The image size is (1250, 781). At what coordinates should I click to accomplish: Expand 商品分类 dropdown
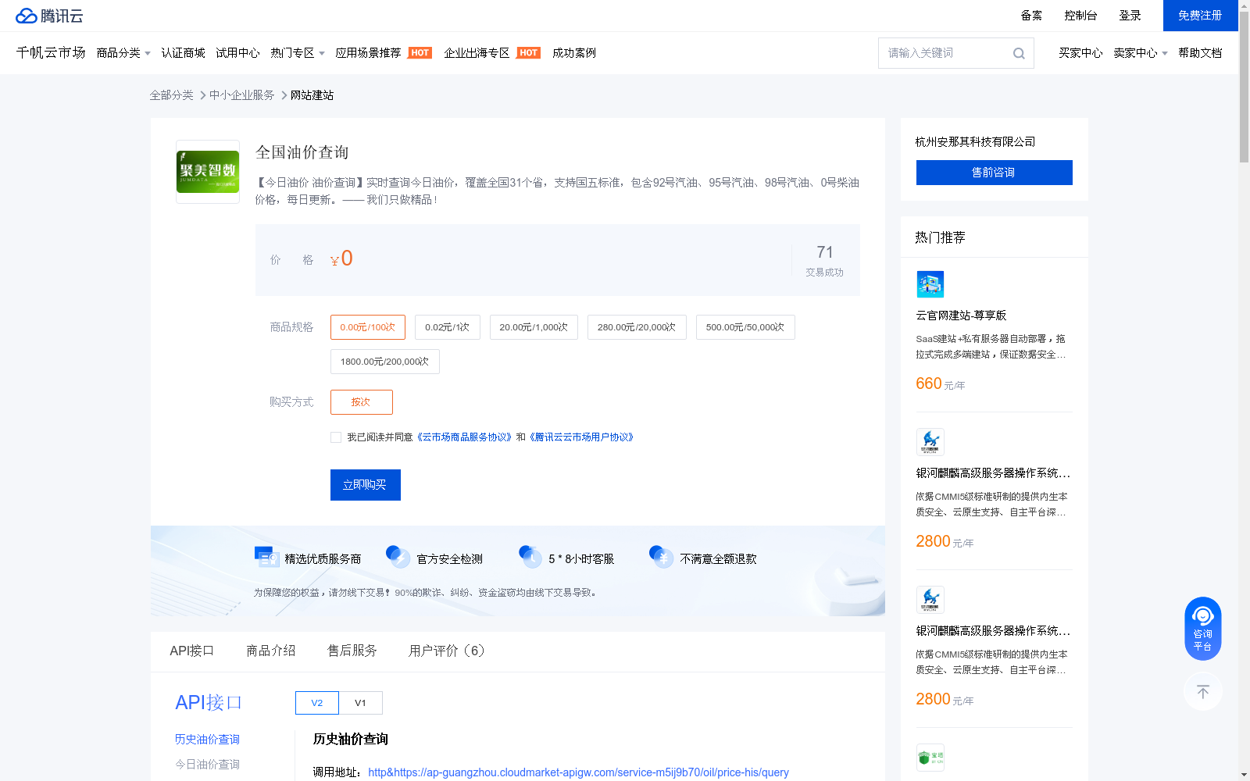[123, 53]
